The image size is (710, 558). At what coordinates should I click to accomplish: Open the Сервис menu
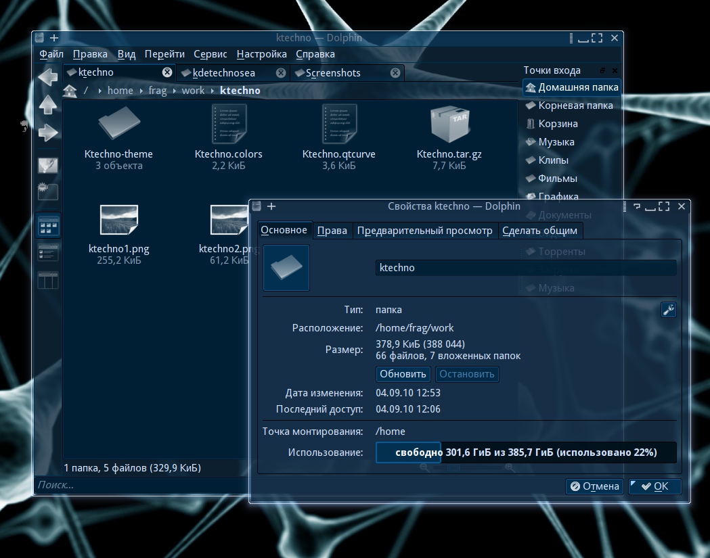pos(210,54)
